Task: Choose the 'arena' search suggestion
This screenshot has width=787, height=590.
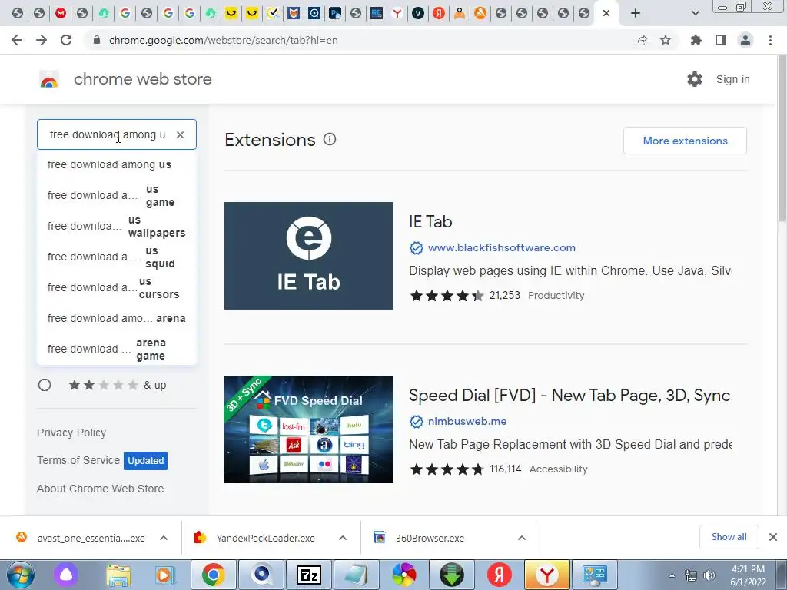Action: (x=117, y=318)
